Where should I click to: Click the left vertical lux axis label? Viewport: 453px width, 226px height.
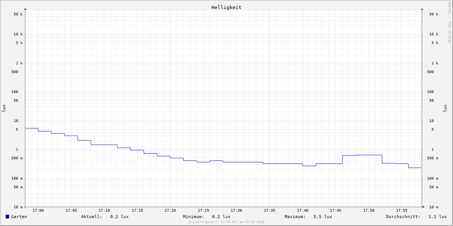pos(4,108)
